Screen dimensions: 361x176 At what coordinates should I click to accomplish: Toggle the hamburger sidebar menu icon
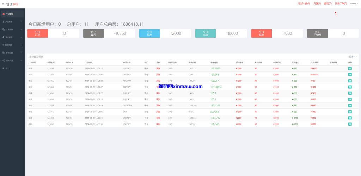(x=3, y=4)
